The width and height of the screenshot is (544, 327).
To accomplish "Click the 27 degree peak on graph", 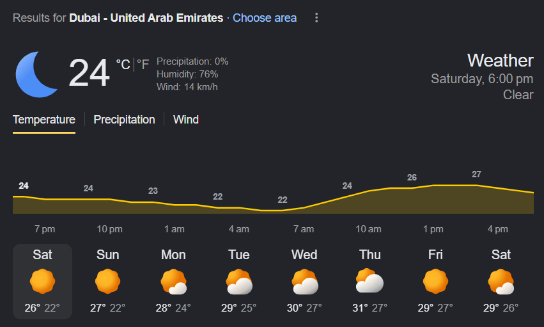I will pyautogui.click(x=476, y=174).
